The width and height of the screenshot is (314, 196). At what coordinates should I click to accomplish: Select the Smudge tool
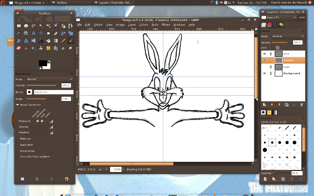click(x=70, y=48)
